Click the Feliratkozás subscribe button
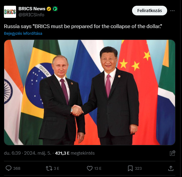This screenshot has width=182, height=177. pyautogui.click(x=150, y=11)
